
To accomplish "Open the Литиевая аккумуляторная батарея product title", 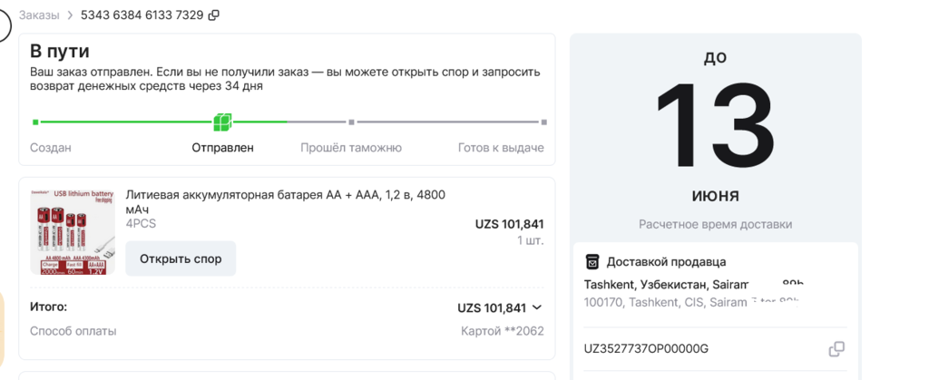I will [x=285, y=202].
